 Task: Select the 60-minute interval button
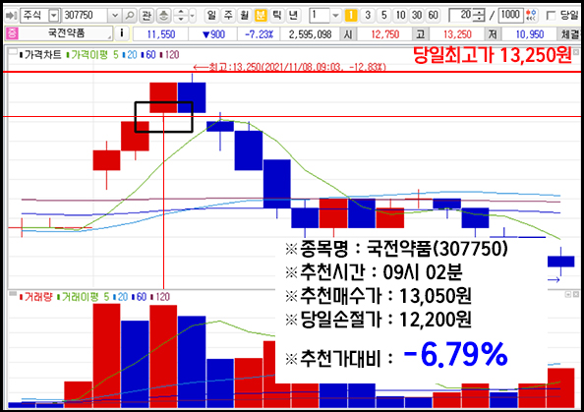(x=433, y=16)
